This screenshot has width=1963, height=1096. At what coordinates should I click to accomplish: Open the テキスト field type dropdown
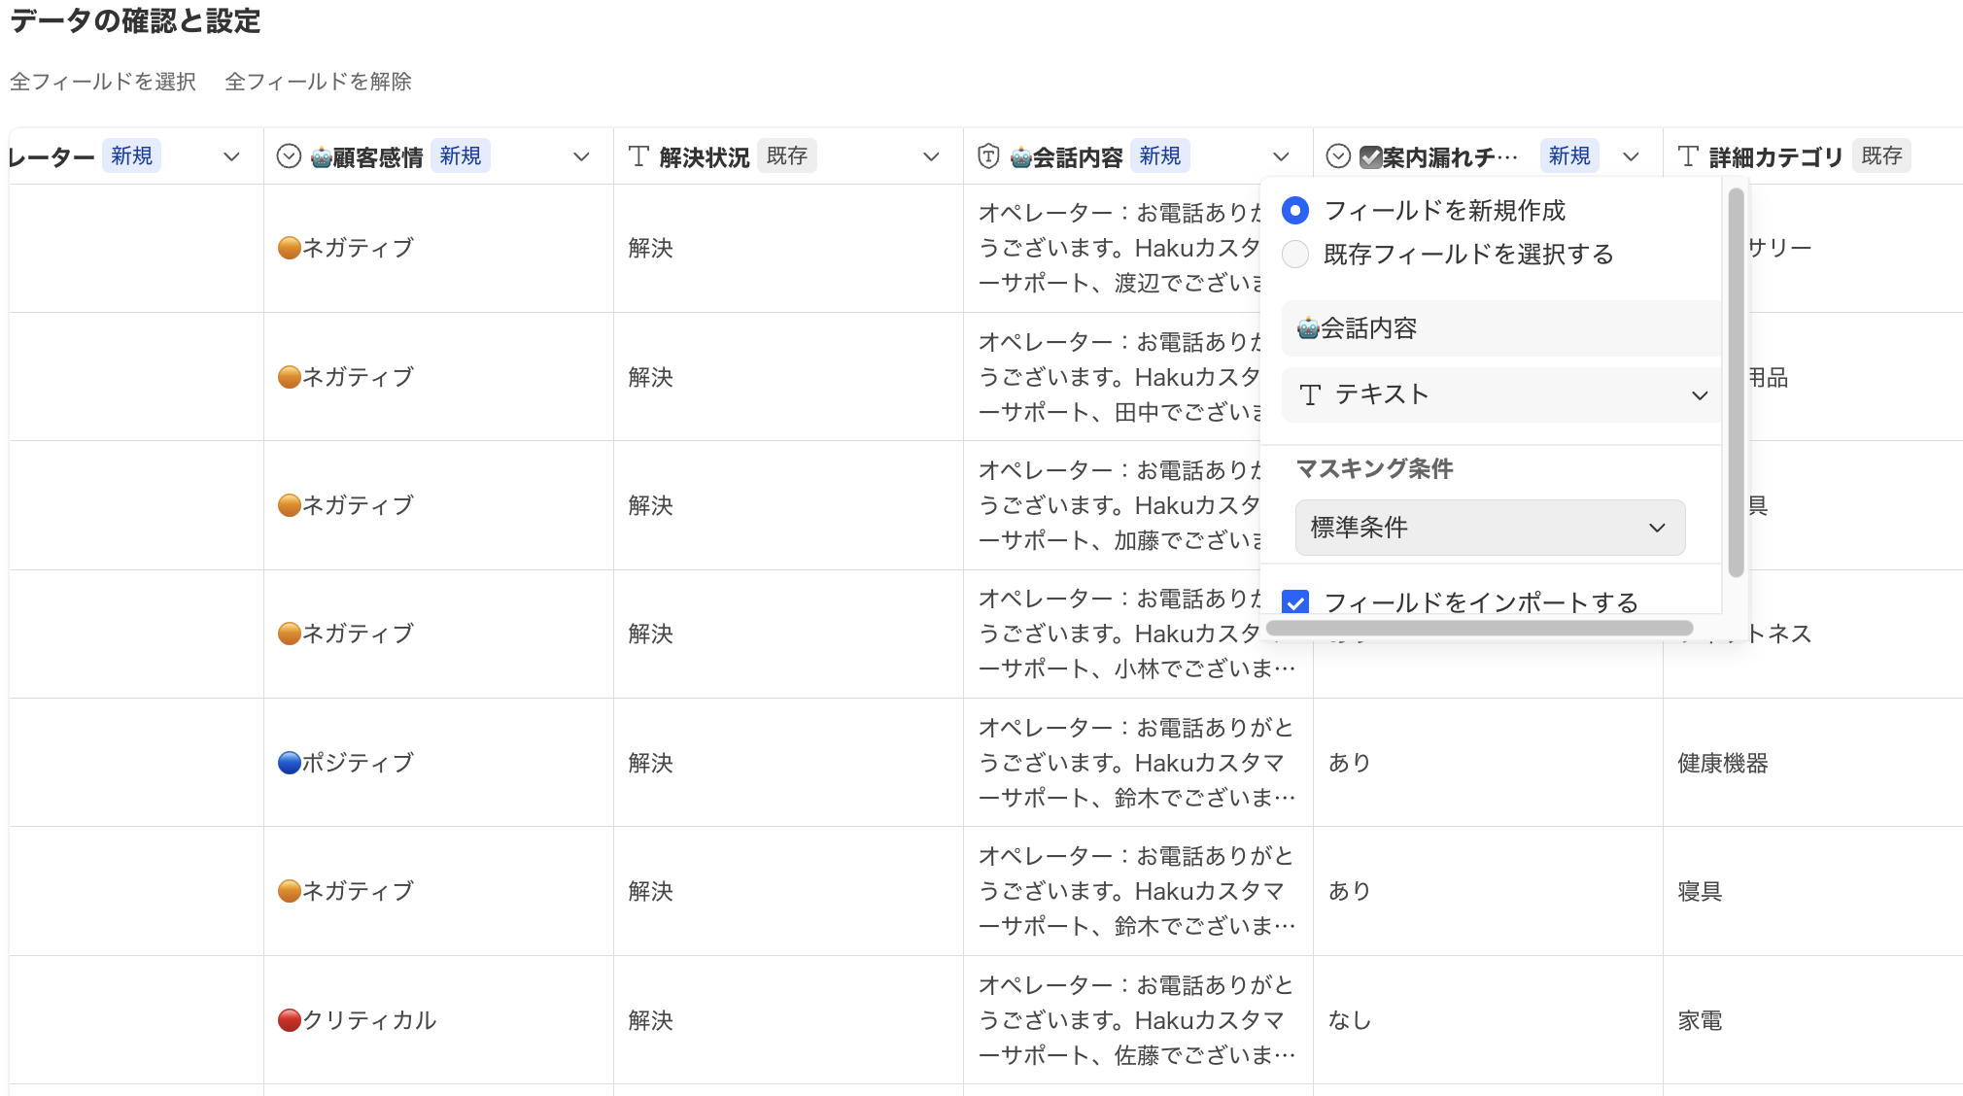(1501, 394)
